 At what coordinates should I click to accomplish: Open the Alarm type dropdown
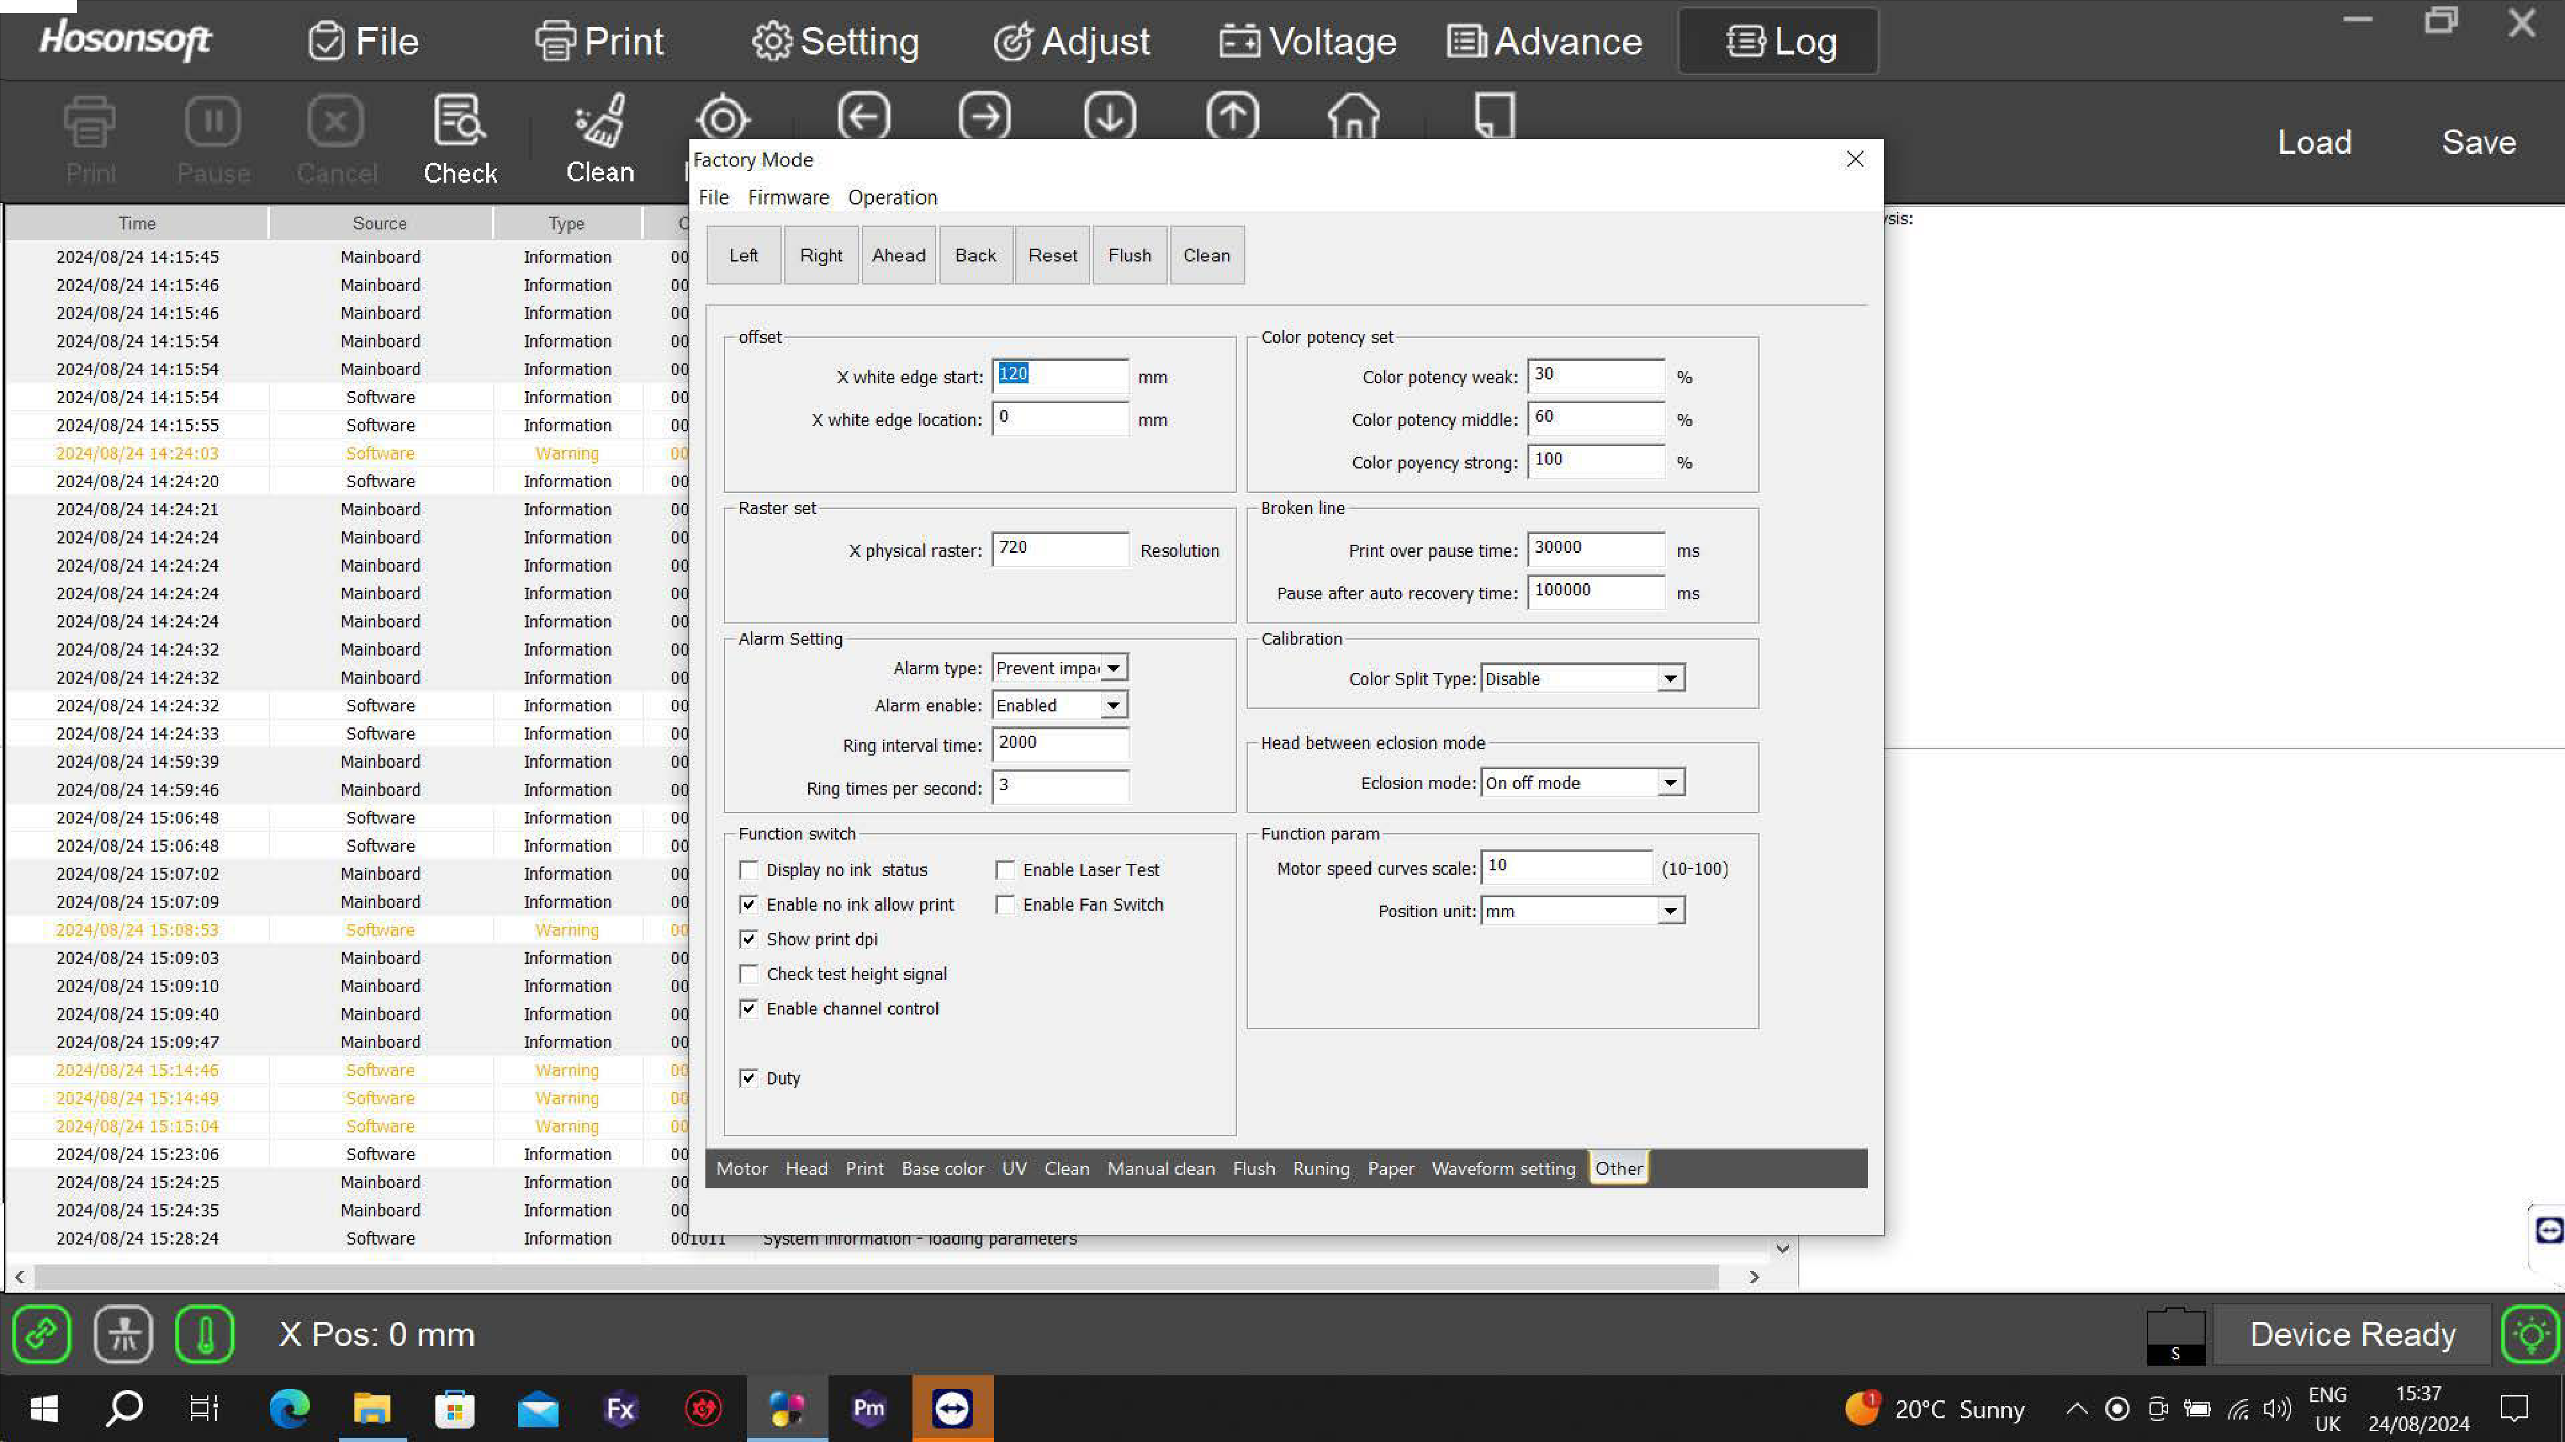[x=1114, y=668]
